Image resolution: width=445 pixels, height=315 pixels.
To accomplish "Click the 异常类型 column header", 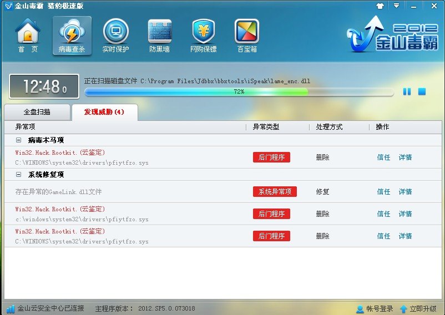I will coord(266,127).
